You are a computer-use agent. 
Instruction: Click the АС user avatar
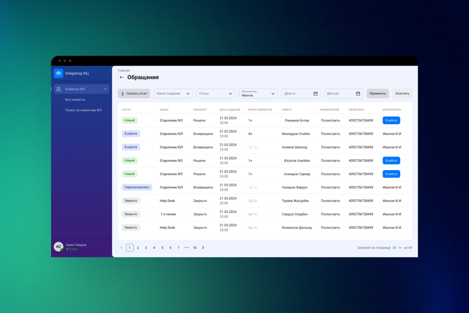(x=59, y=247)
